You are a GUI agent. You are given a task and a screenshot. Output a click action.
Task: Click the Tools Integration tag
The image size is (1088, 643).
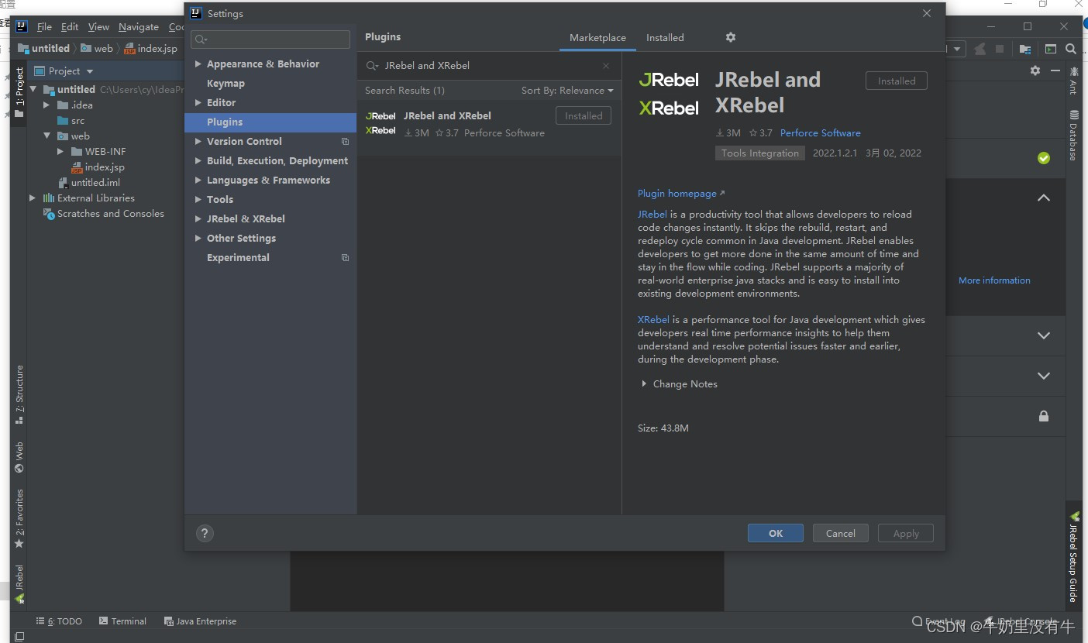[x=759, y=153]
